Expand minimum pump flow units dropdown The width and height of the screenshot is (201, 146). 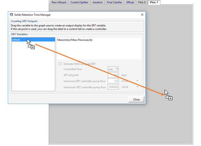pos(138,81)
